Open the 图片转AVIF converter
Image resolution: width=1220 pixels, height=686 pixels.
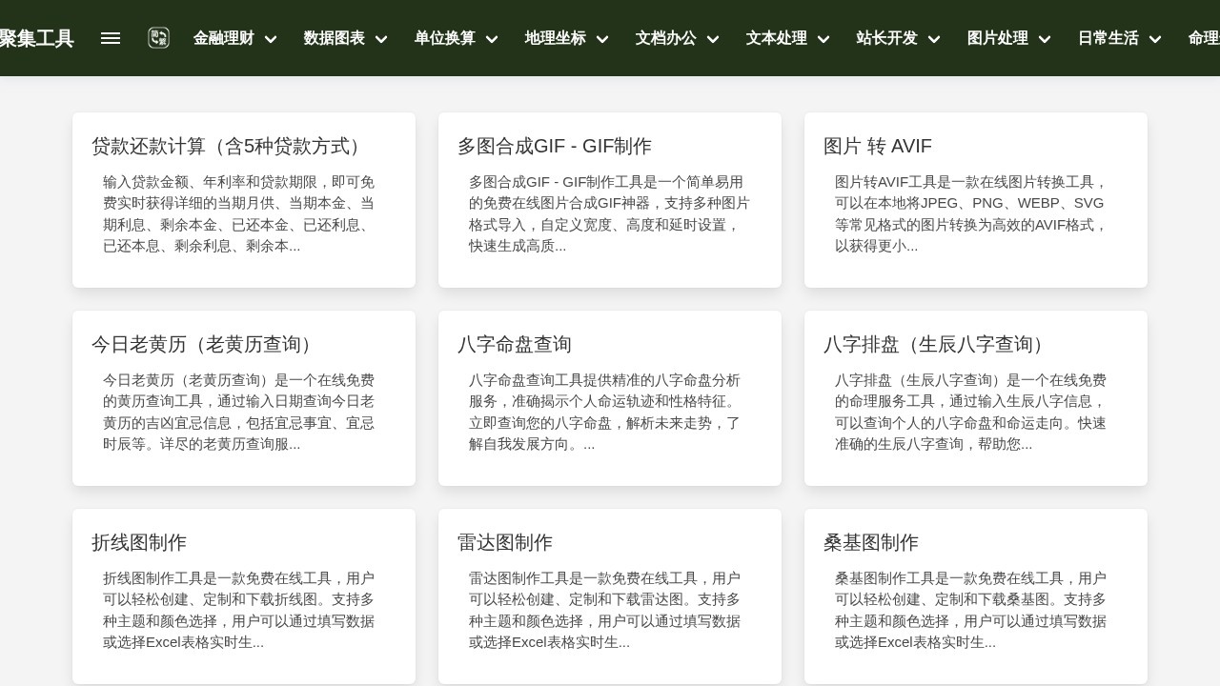[877, 146]
